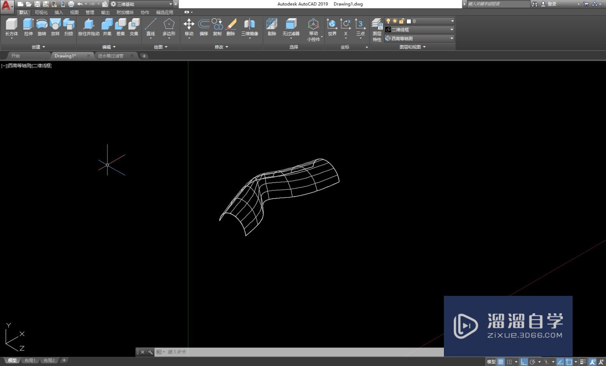Image resolution: width=606 pixels, height=366 pixels.
Task: Switch to the 可视化 ribbon tab
Action: (x=41, y=13)
